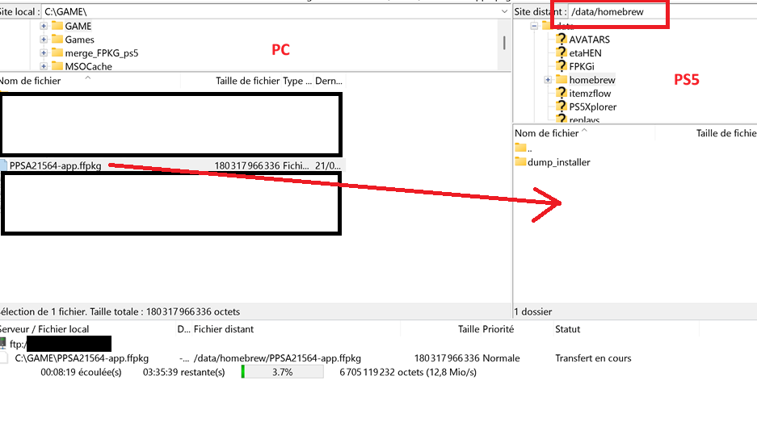The height and width of the screenshot is (426, 757).
Task: Click the parent directory folder icon
Action: 520,148
